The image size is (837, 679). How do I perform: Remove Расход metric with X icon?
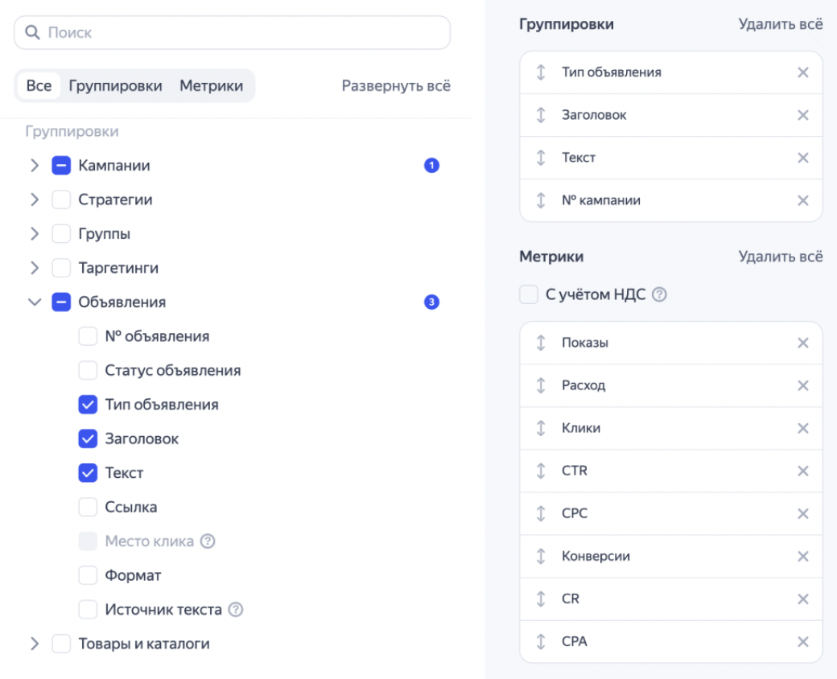(803, 386)
